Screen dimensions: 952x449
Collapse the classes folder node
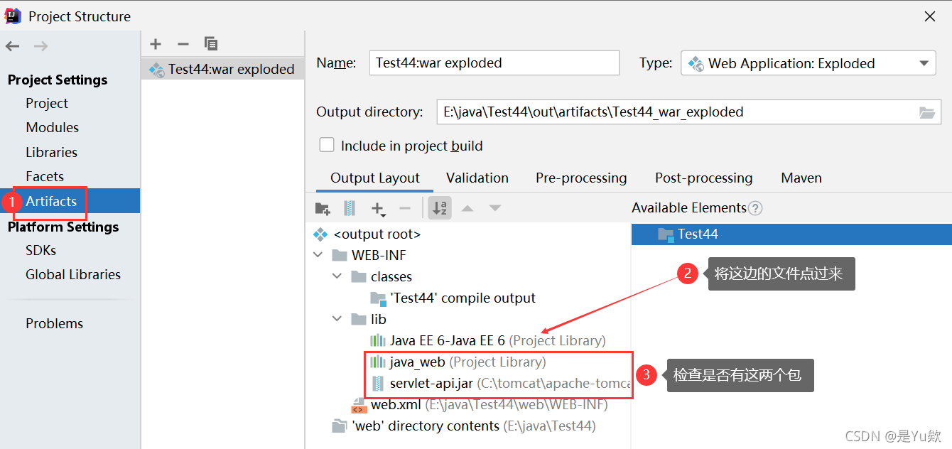[337, 276]
